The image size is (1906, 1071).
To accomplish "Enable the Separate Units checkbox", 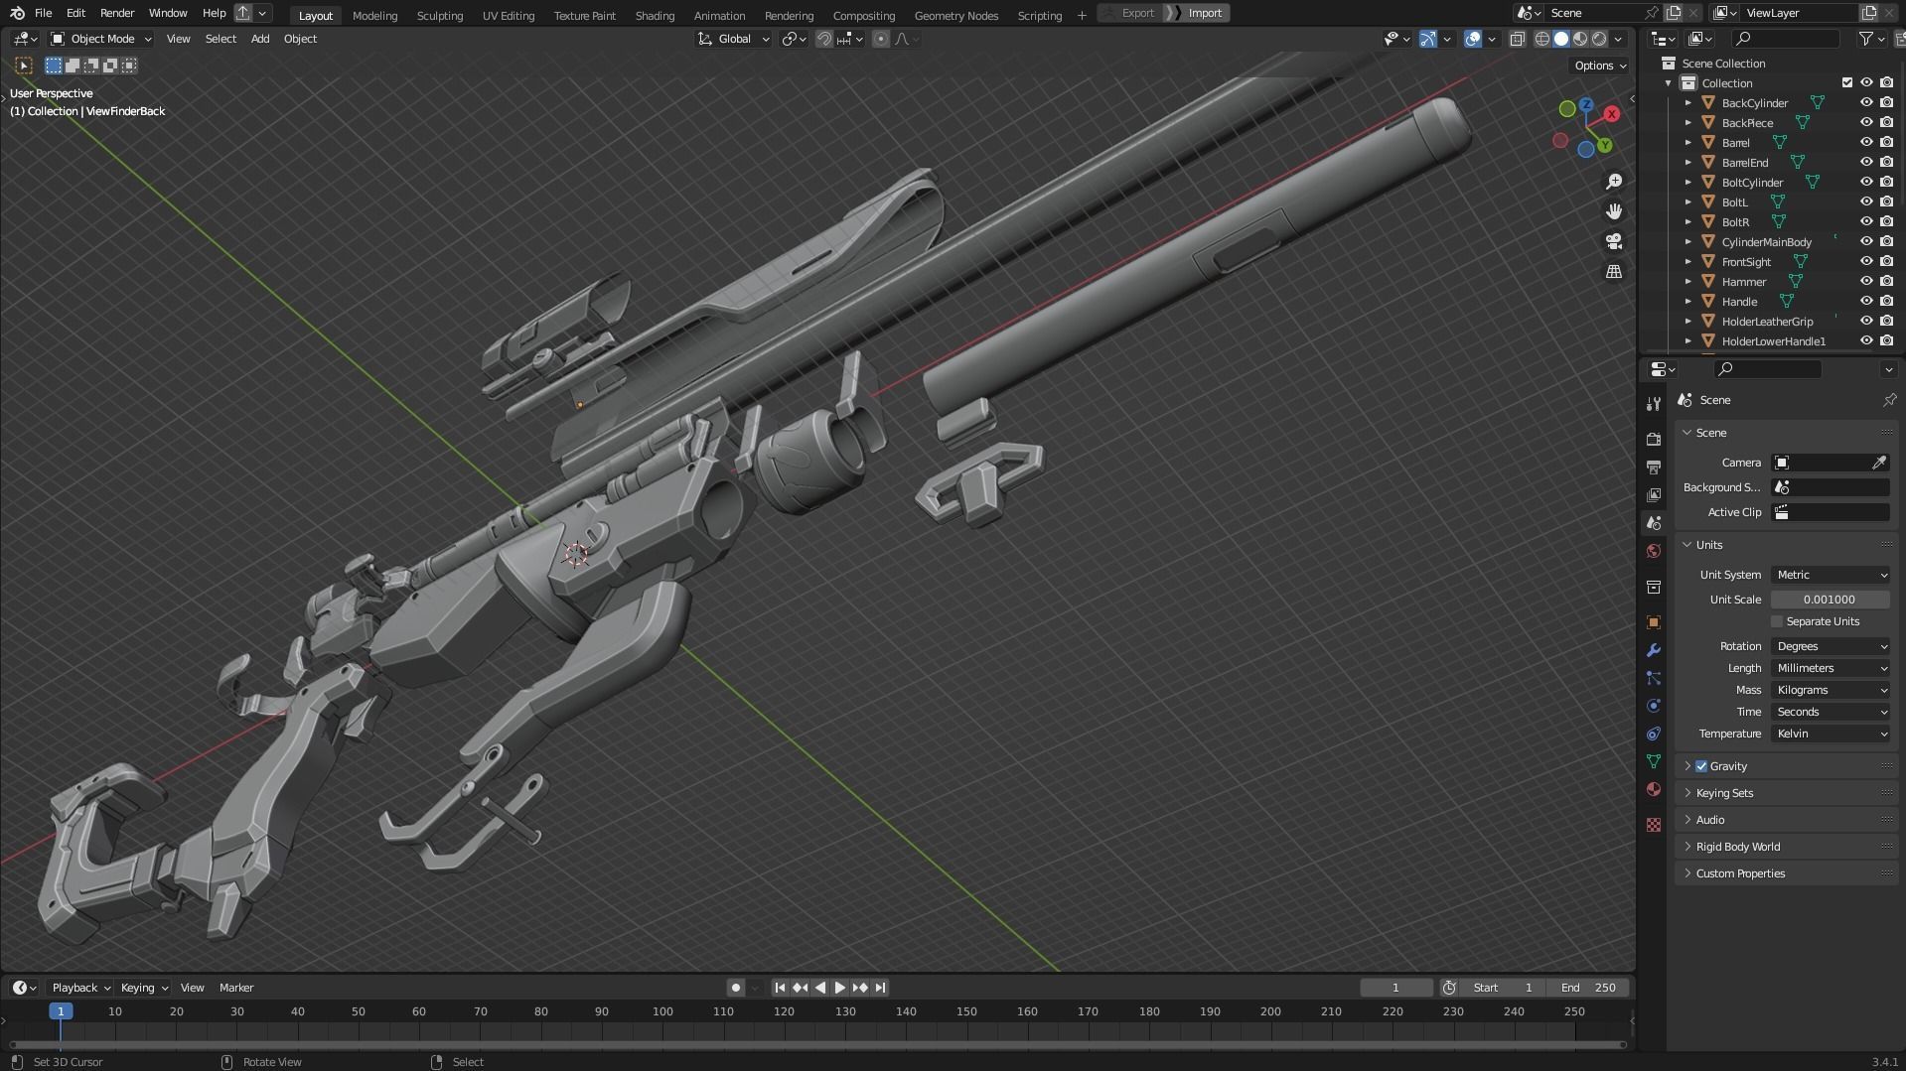I will coord(1777,621).
